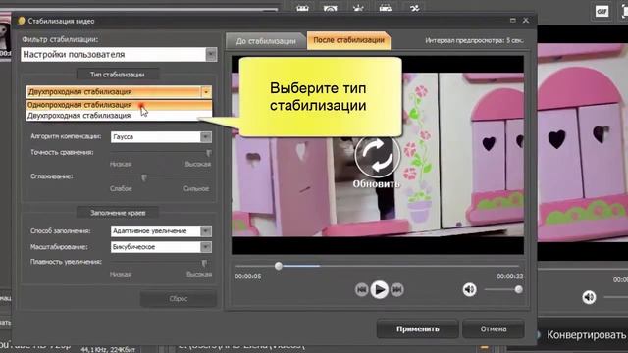
Task: Click the Интервал предпросмотра: 5 сек text
Action: pos(474,40)
